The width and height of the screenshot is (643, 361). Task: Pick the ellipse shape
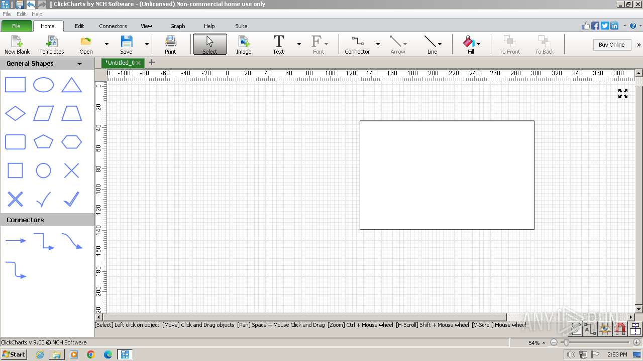43,85
